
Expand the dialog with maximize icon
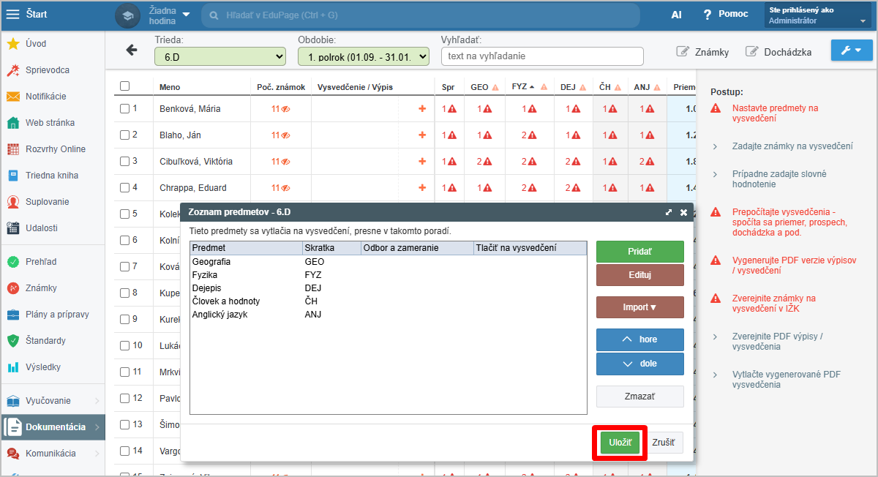click(x=668, y=212)
